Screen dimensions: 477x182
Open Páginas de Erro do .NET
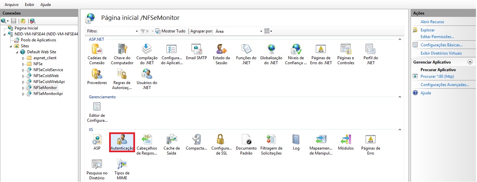click(x=321, y=54)
